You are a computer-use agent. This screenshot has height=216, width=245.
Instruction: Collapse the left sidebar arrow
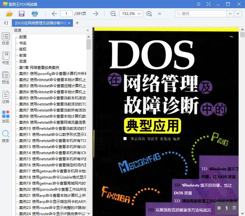(6, 23)
